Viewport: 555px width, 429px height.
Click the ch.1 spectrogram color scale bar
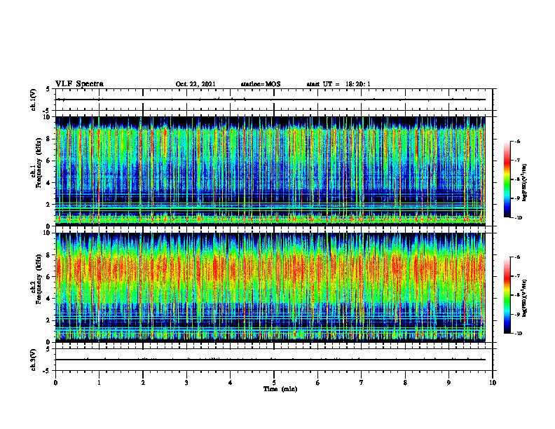click(x=507, y=179)
